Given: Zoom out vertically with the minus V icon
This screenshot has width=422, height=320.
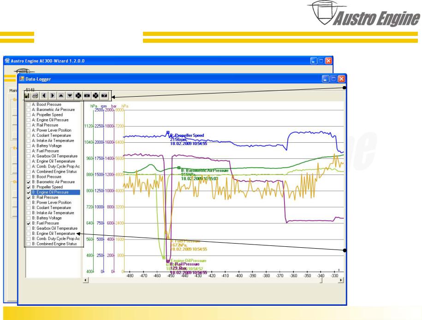Looking at the screenshot, I should (104, 96).
